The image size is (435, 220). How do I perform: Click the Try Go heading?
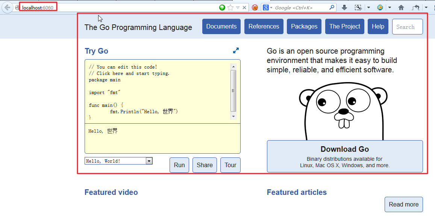[96, 51]
